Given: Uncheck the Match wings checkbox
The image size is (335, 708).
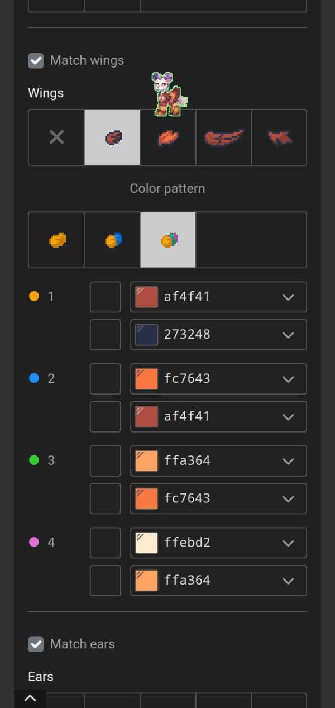Looking at the screenshot, I should [x=36, y=60].
